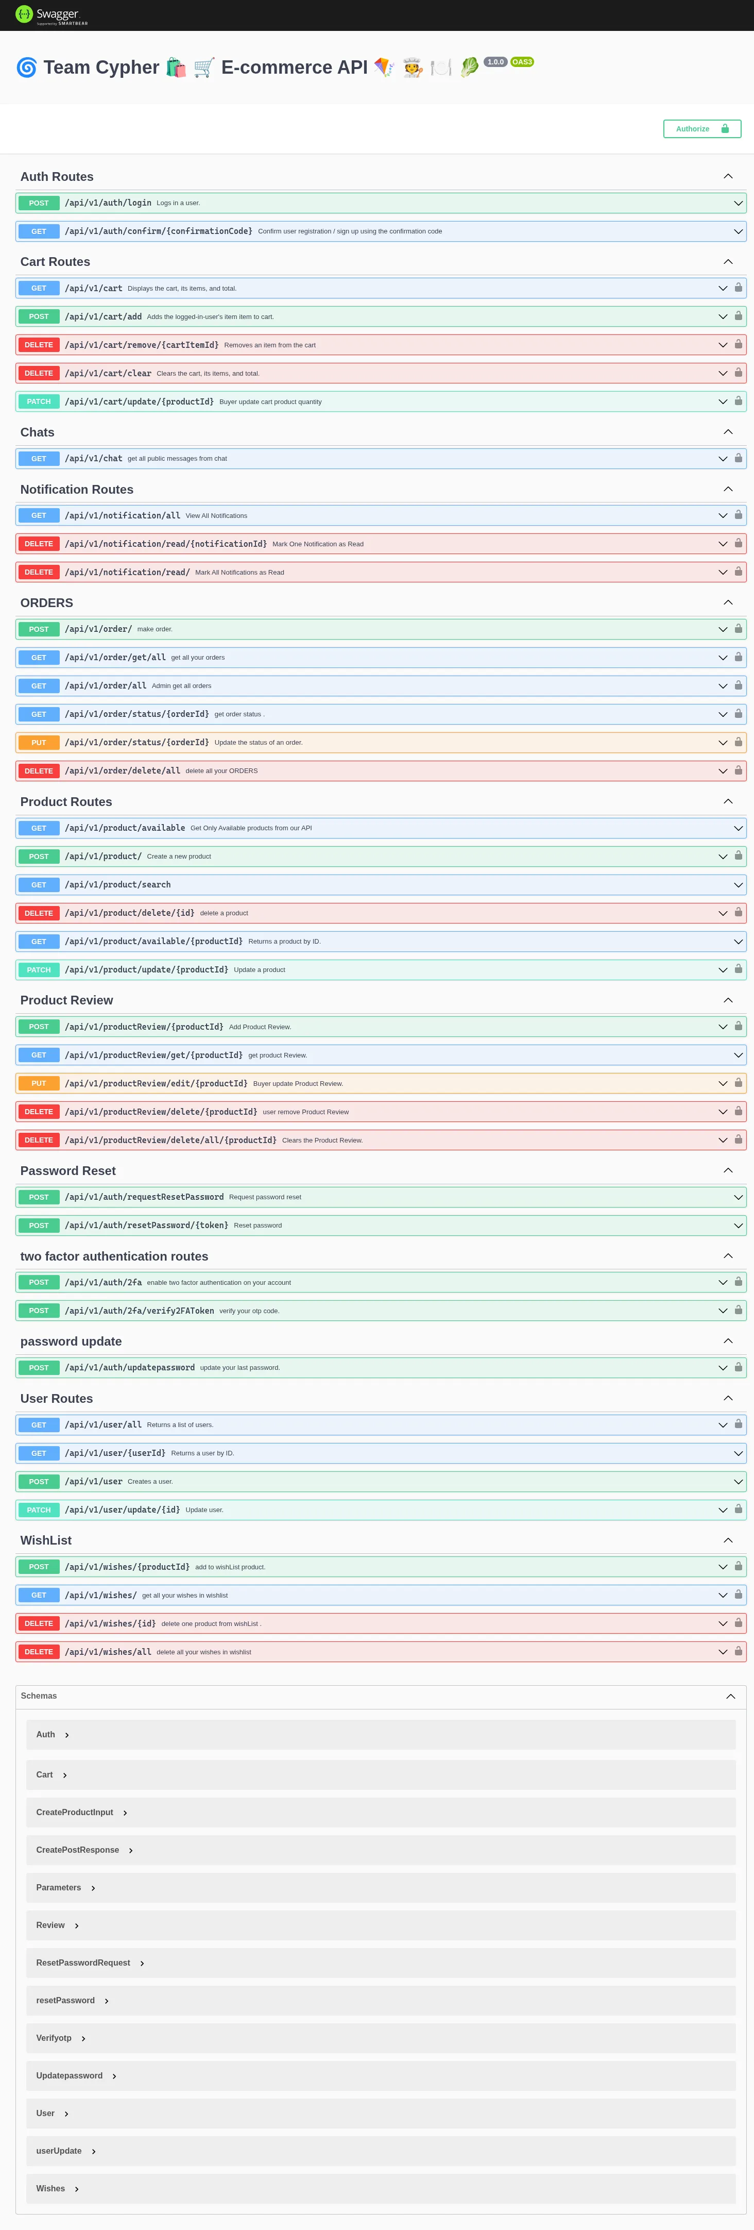This screenshot has height=2230, width=754.
Task: Click the lock icon on POST /api/v1/cart/add
Action: pos(738,316)
